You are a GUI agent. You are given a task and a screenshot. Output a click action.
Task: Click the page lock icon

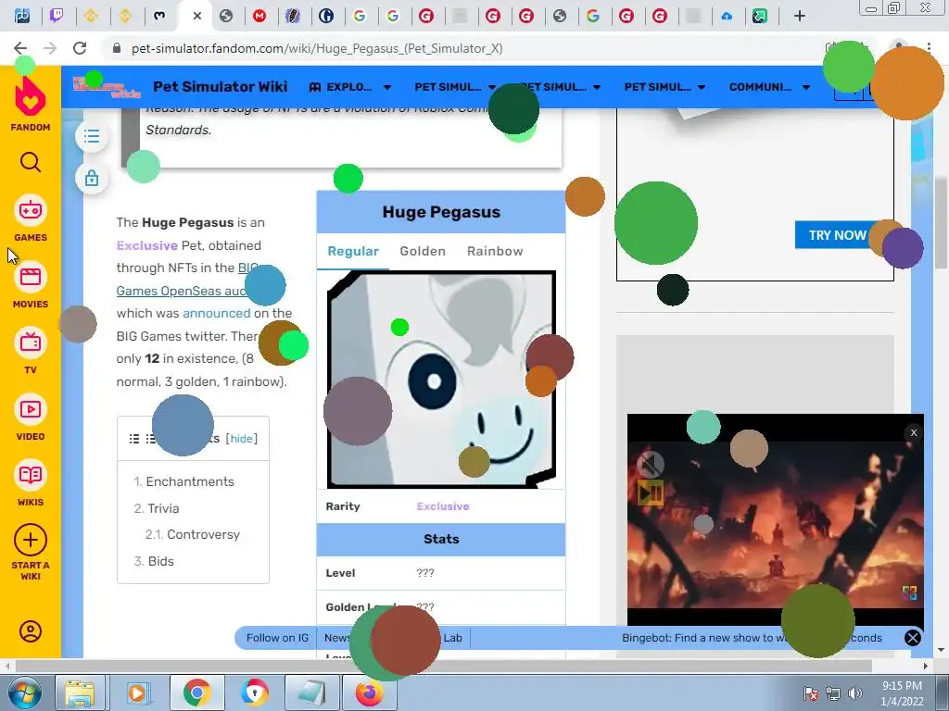pyautogui.click(x=92, y=179)
